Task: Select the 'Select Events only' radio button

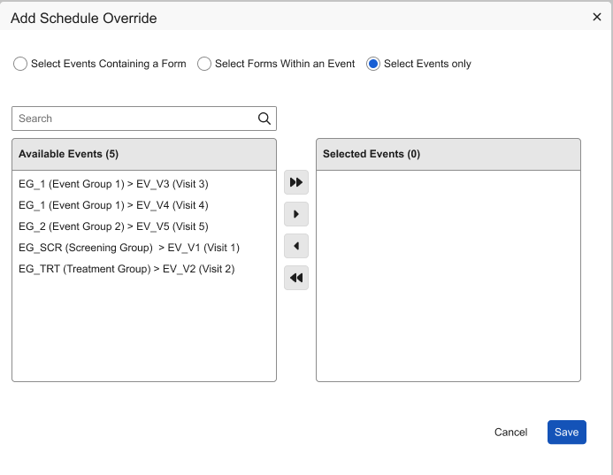Action: click(373, 64)
